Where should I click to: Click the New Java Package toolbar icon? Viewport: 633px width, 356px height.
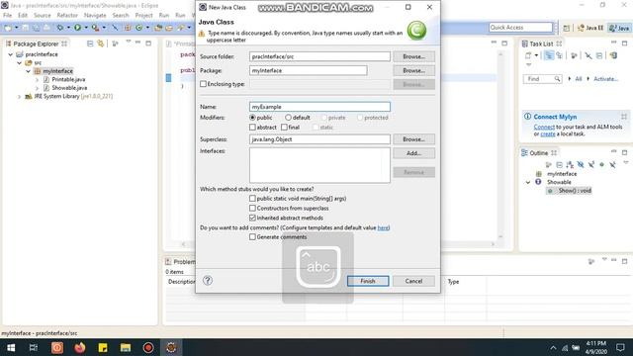(128, 28)
